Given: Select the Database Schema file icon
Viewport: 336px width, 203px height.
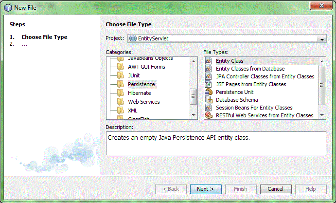Looking at the screenshot, I should [x=209, y=100].
